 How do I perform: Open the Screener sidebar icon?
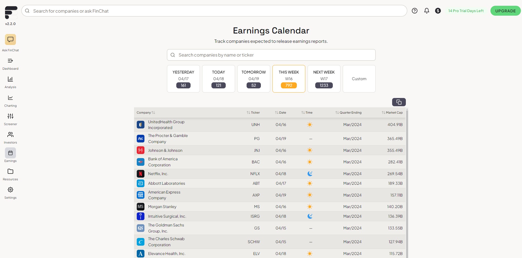(10, 116)
